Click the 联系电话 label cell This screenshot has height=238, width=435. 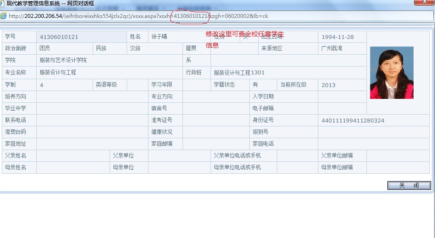point(19,120)
